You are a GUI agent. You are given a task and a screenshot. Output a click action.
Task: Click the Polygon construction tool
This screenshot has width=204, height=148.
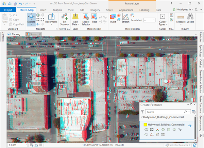pyautogui.click(x=146, y=130)
